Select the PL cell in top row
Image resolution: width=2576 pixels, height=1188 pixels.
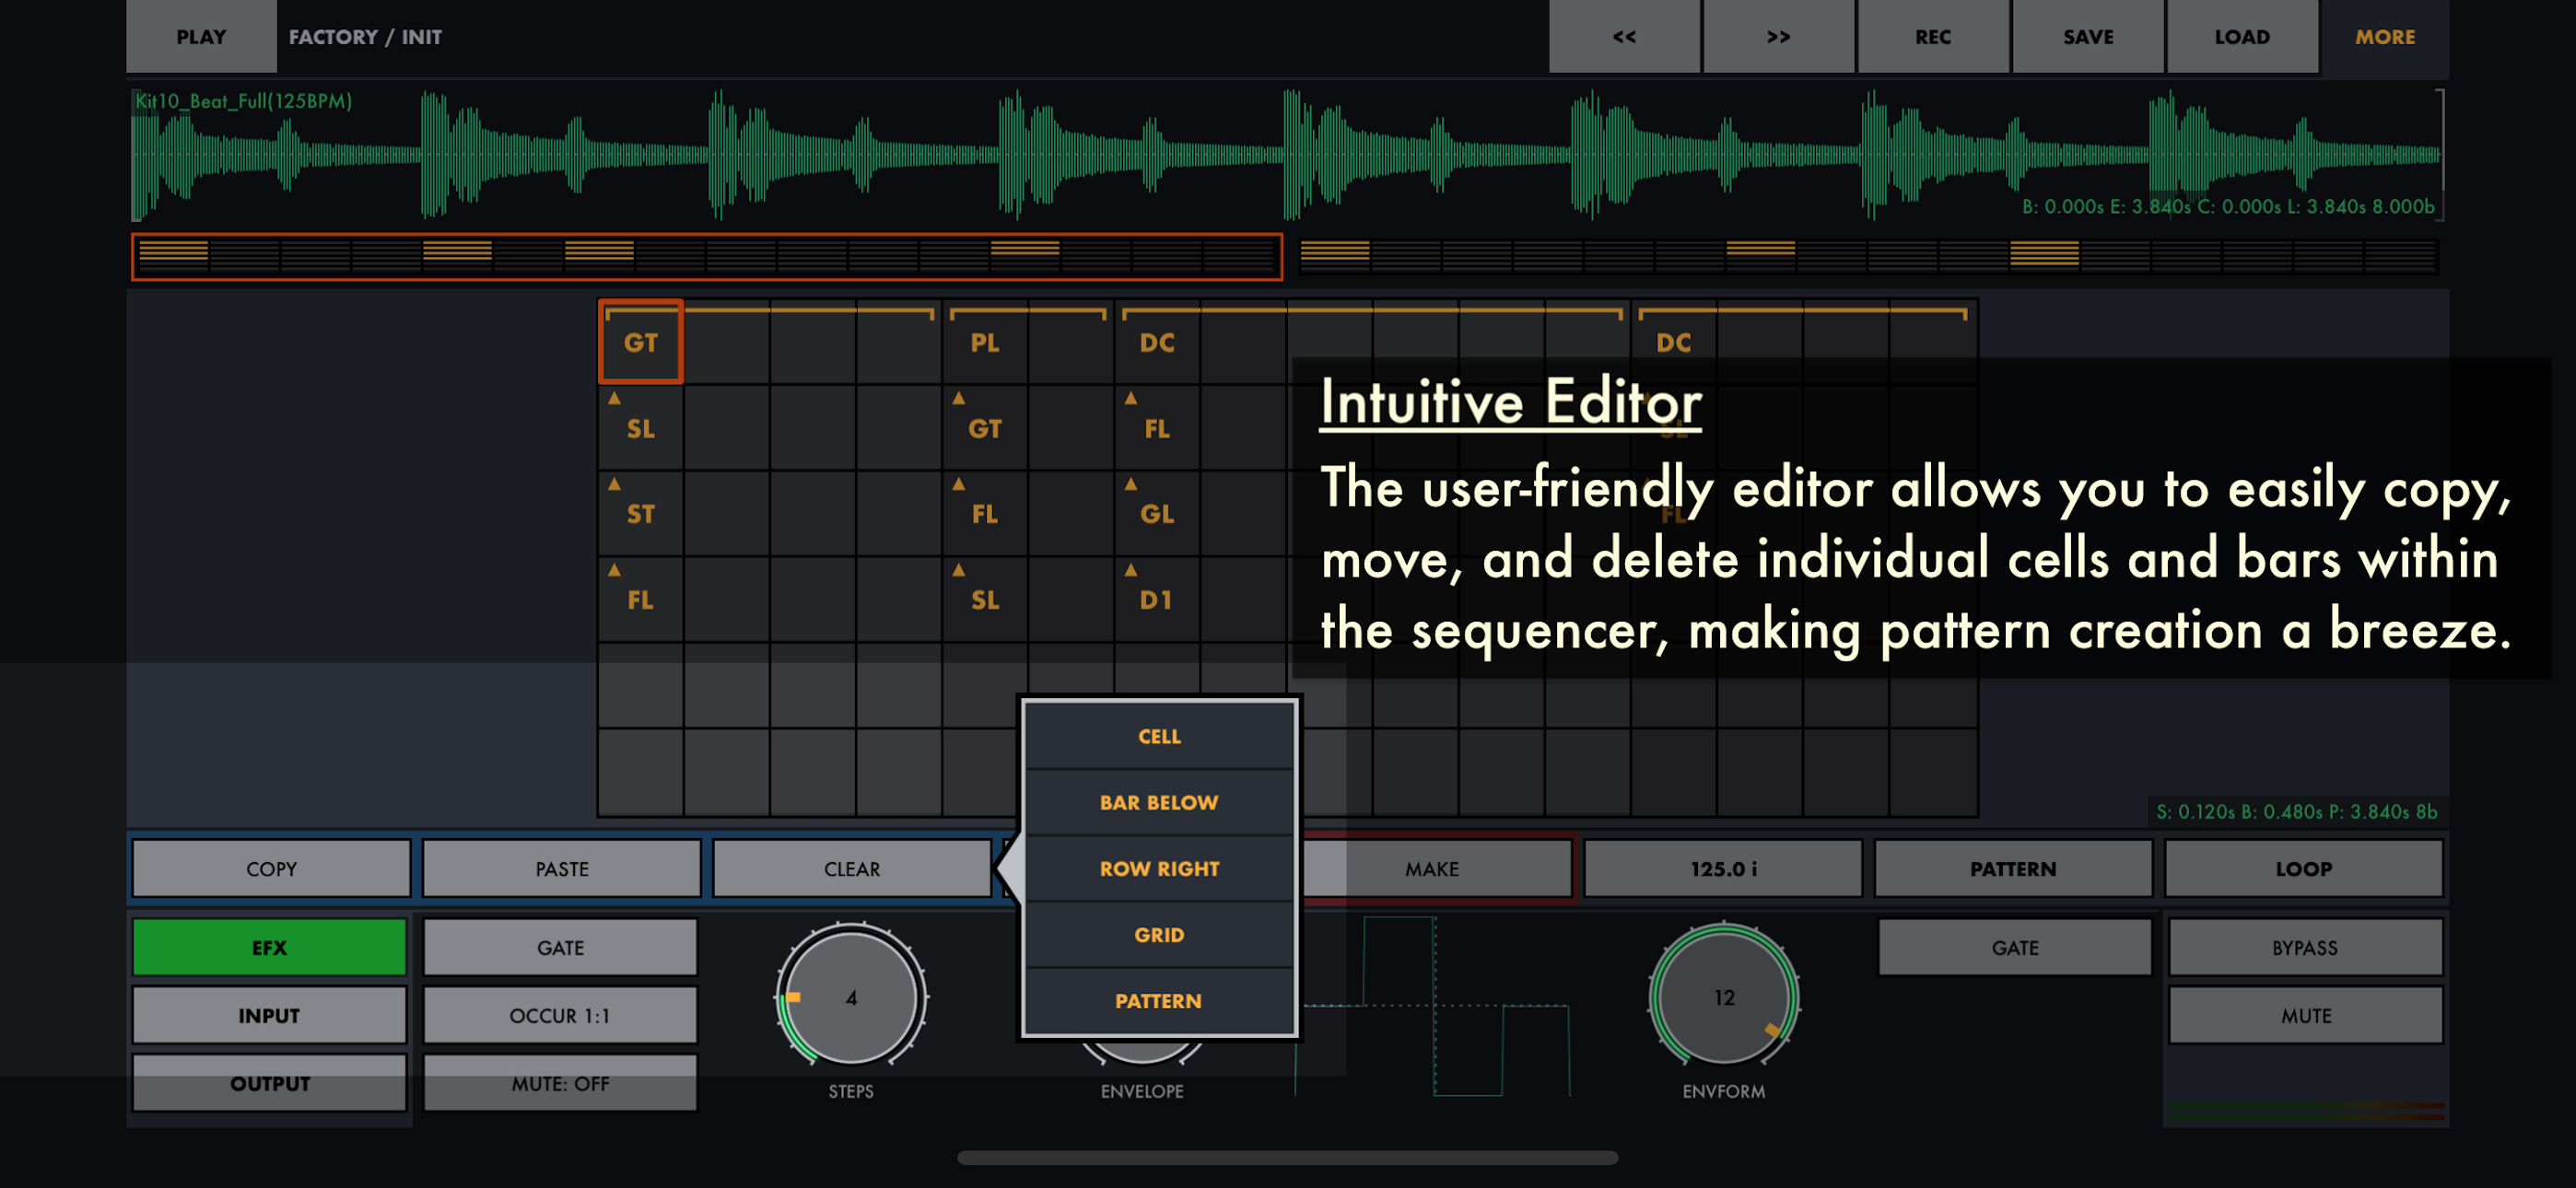point(985,342)
